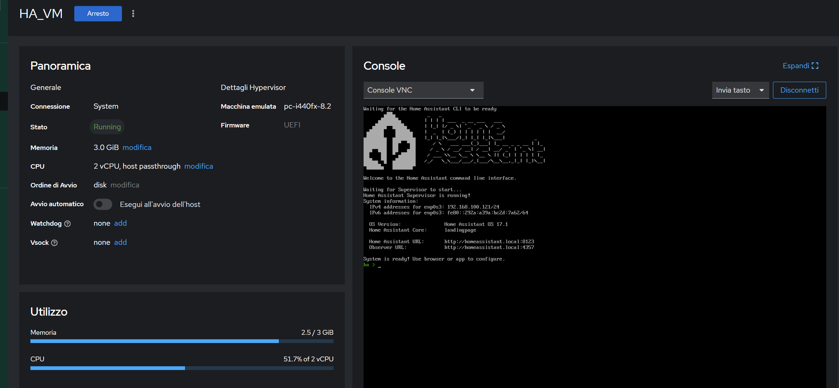Open the Console VNC type dropdown
Viewport: 839px width, 388px height.
[x=423, y=90]
